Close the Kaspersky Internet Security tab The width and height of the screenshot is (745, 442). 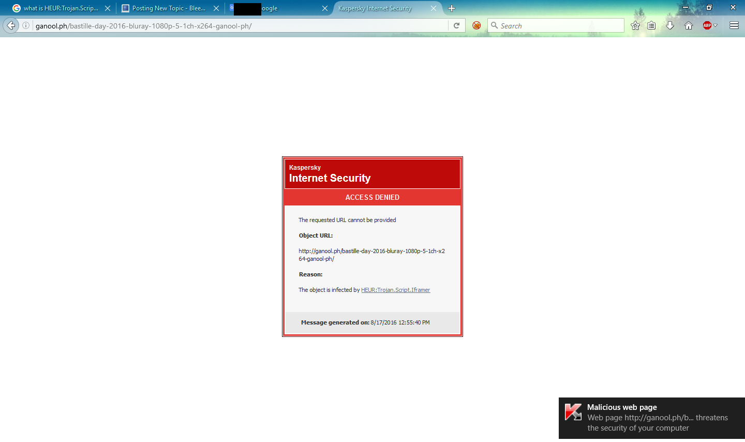click(x=434, y=8)
